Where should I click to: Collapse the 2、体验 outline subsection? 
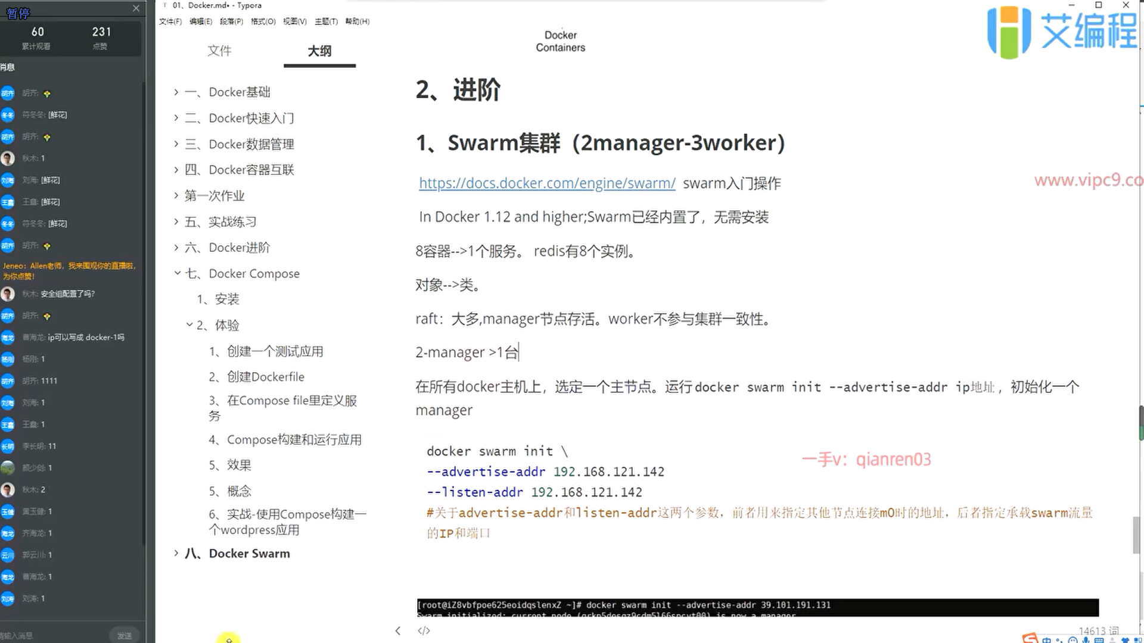[x=189, y=325]
